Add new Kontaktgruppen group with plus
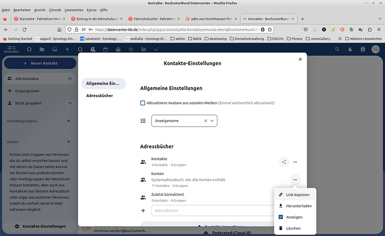Screen dimensions: 385x236 (69, 121)
